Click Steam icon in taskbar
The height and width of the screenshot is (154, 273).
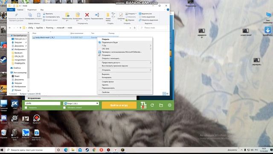[87, 150]
